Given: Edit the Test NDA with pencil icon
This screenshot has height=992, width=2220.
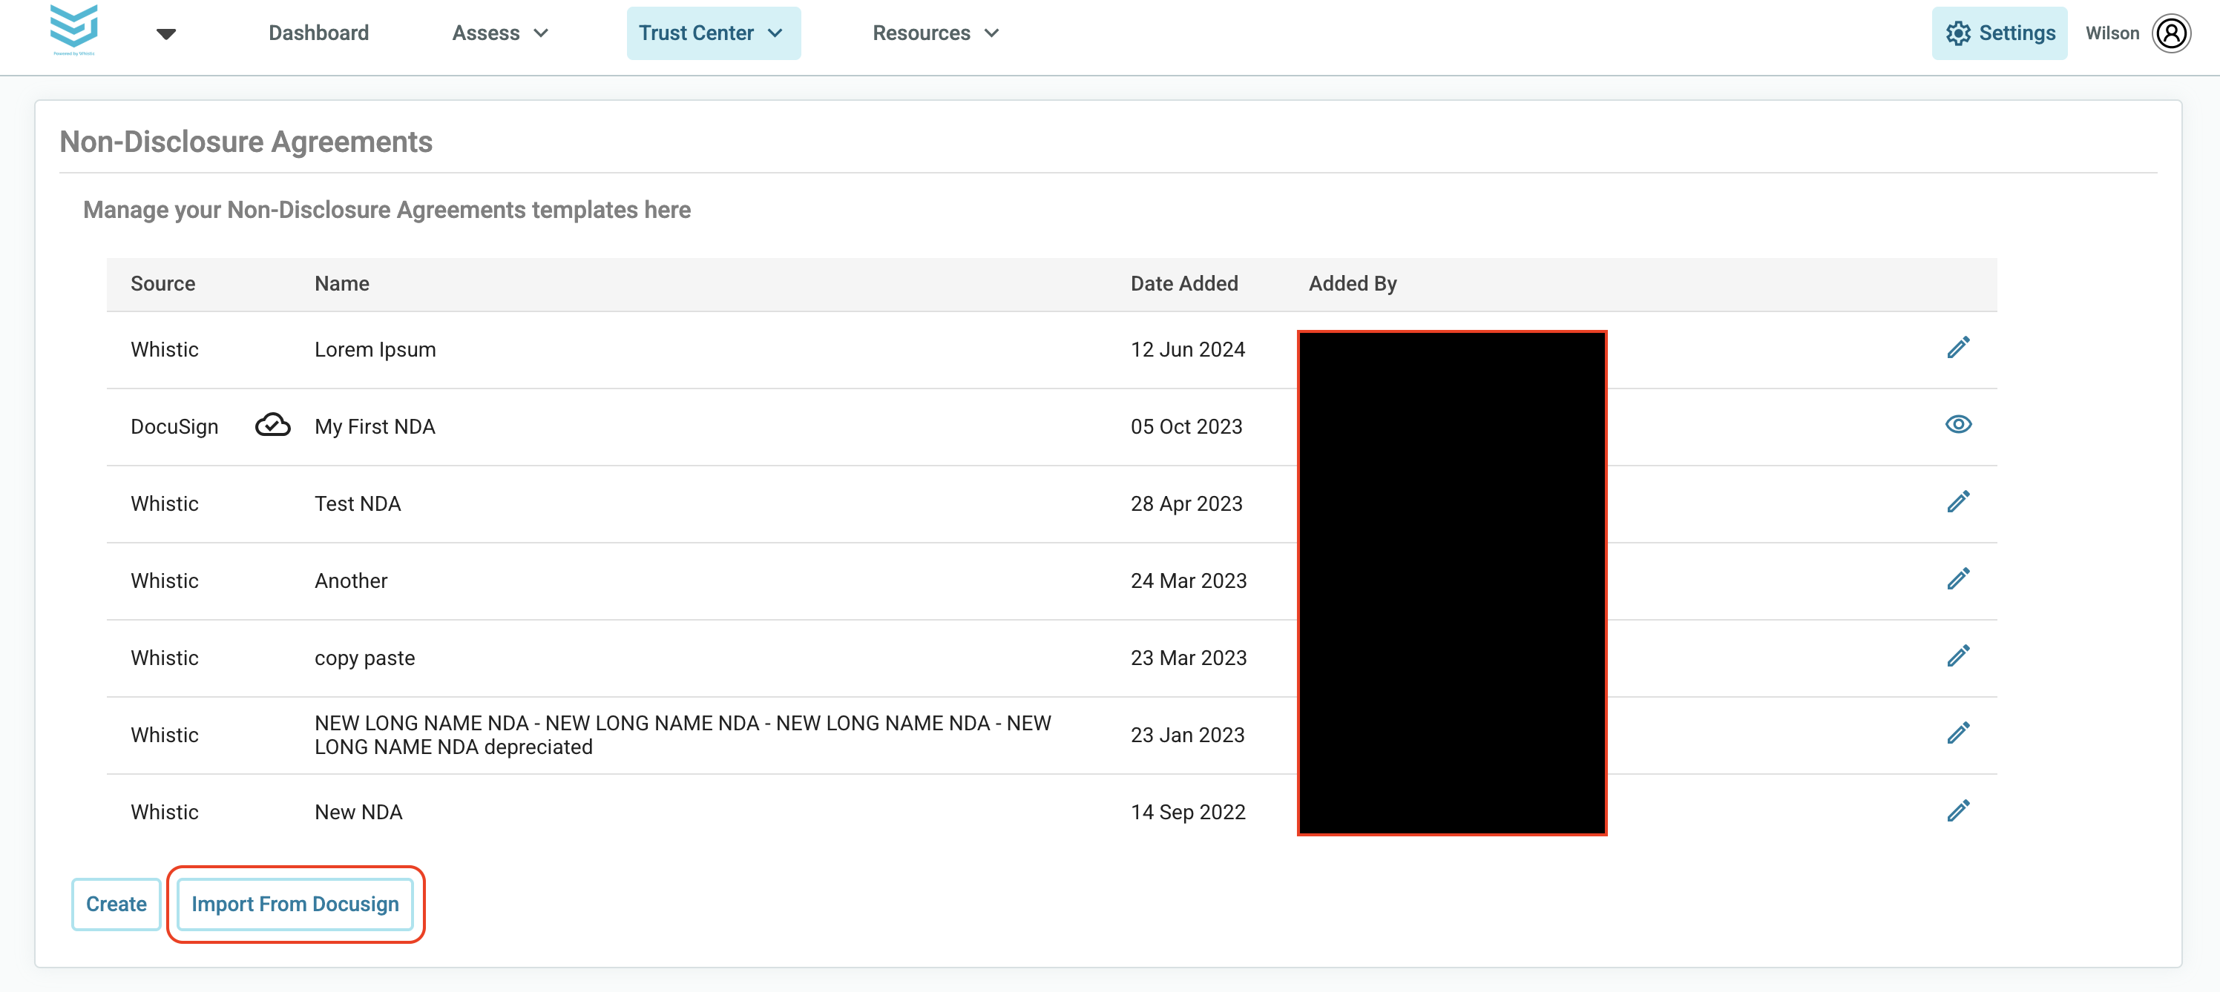Looking at the screenshot, I should click(1958, 501).
